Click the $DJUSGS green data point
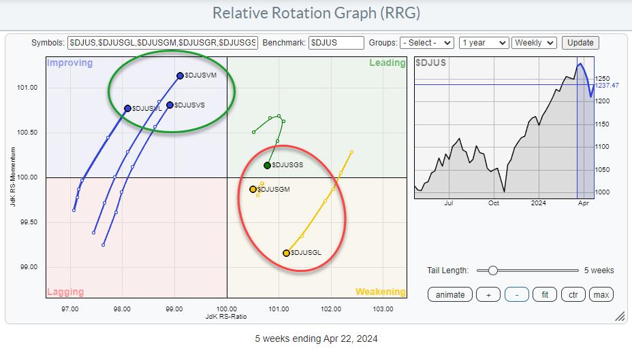The height and width of the screenshot is (348, 632). pos(267,165)
